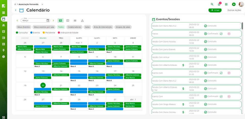This screenshot has height=119, width=245.
Task: Click dollar icon on Sessão Com Alberto Esteves 20:00
Action: tap(183, 65)
